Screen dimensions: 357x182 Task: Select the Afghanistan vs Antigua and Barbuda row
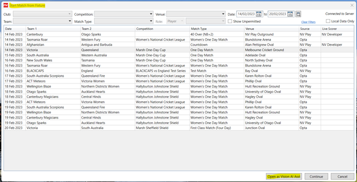tap(179, 45)
